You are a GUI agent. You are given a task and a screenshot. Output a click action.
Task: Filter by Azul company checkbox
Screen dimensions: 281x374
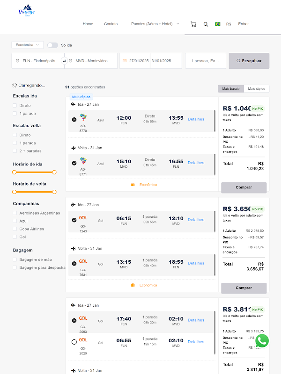tap(15, 221)
